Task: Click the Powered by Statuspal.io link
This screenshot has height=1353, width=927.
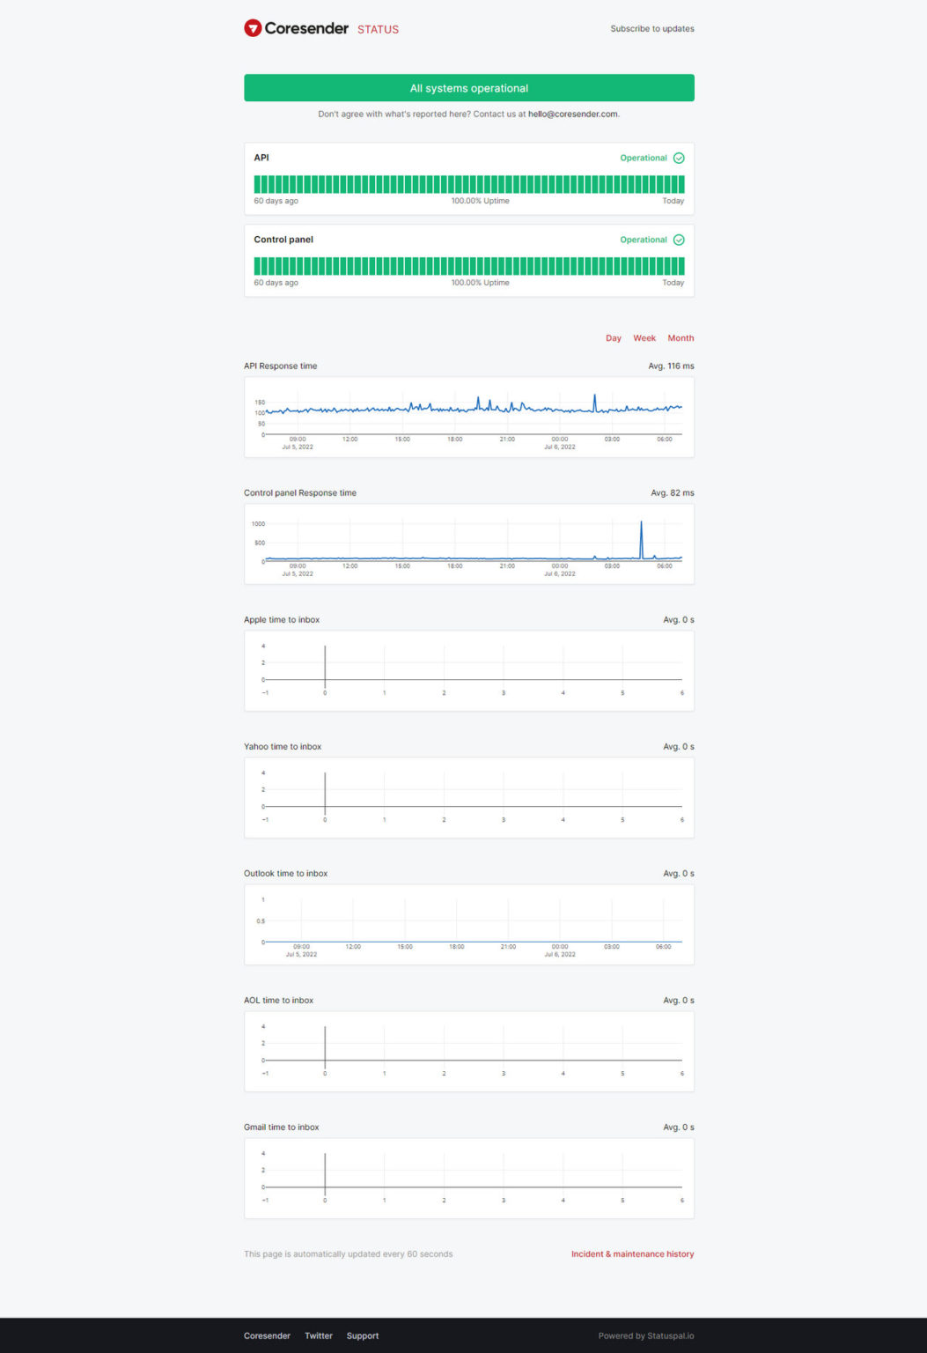Action: tap(645, 1336)
